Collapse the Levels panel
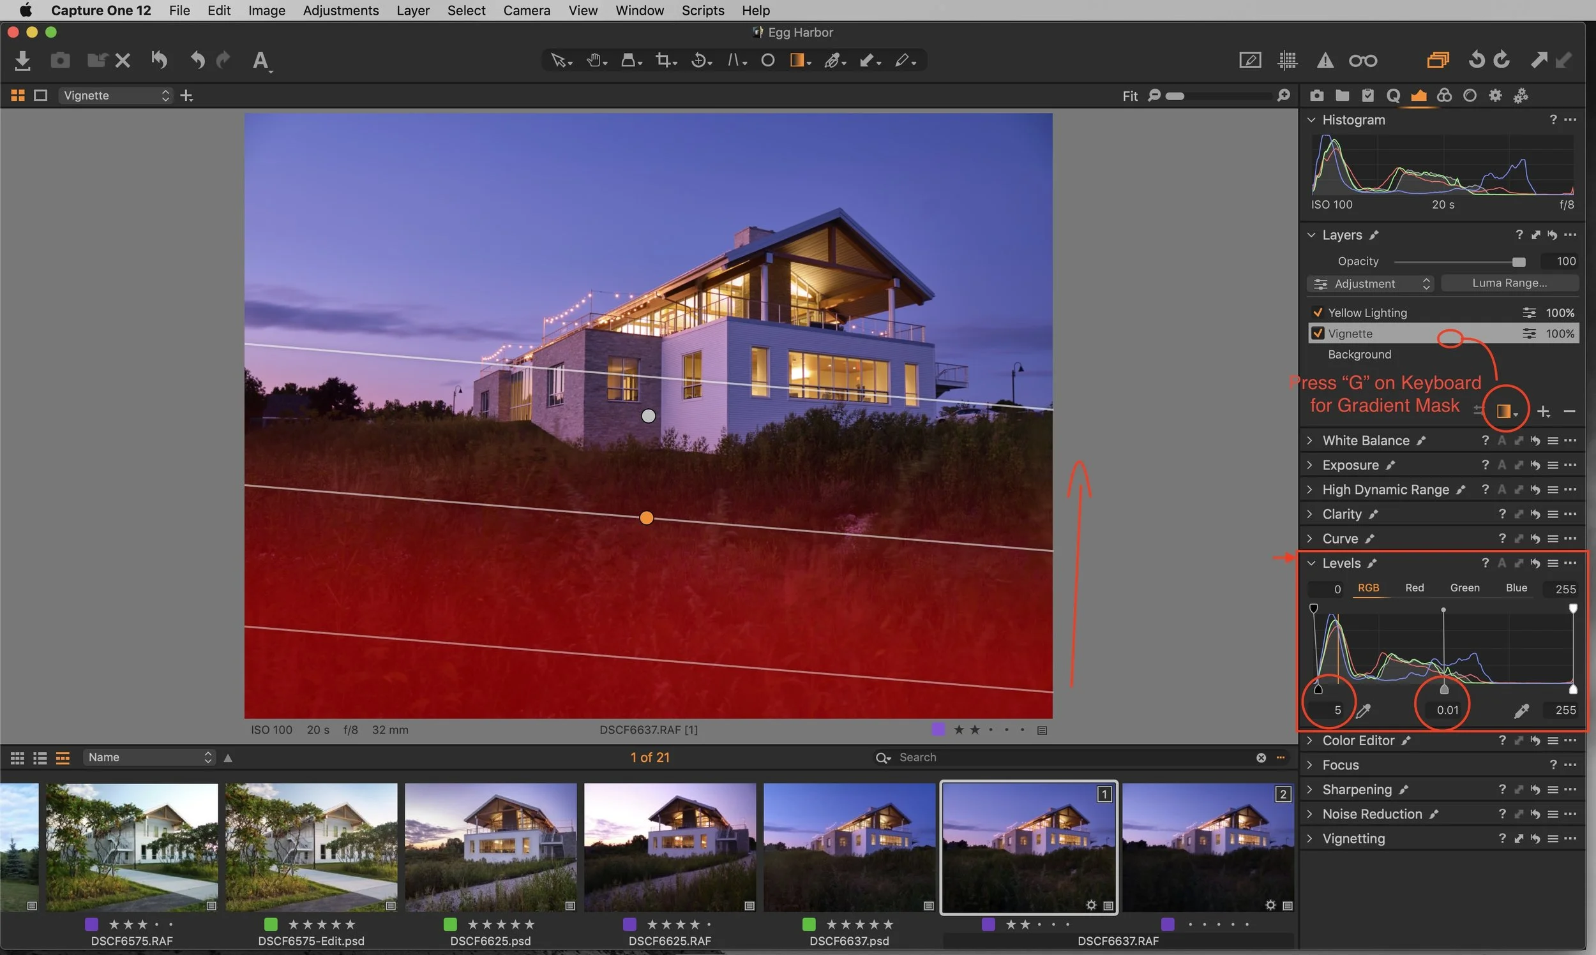Image resolution: width=1596 pixels, height=955 pixels. click(1311, 563)
